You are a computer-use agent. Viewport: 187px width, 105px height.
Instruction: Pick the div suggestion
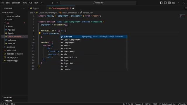coord(93,55)
